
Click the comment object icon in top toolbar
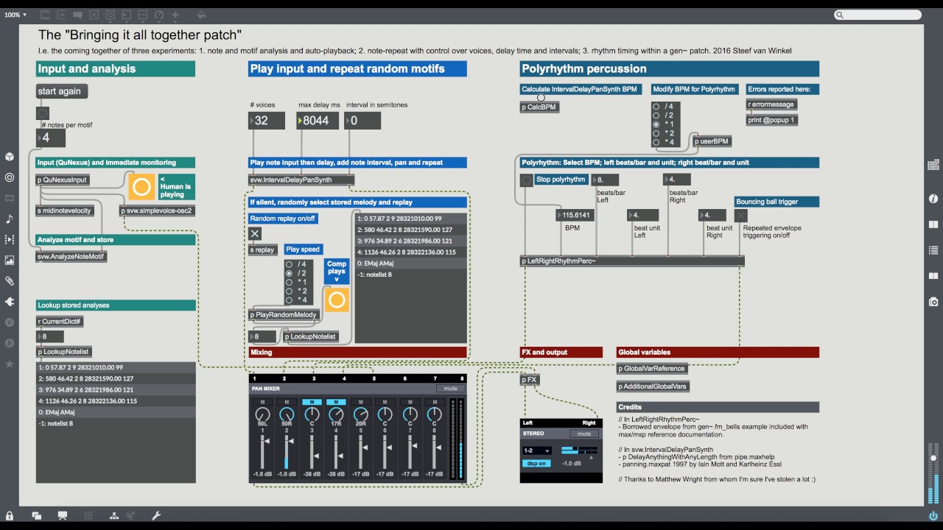tap(78, 15)
